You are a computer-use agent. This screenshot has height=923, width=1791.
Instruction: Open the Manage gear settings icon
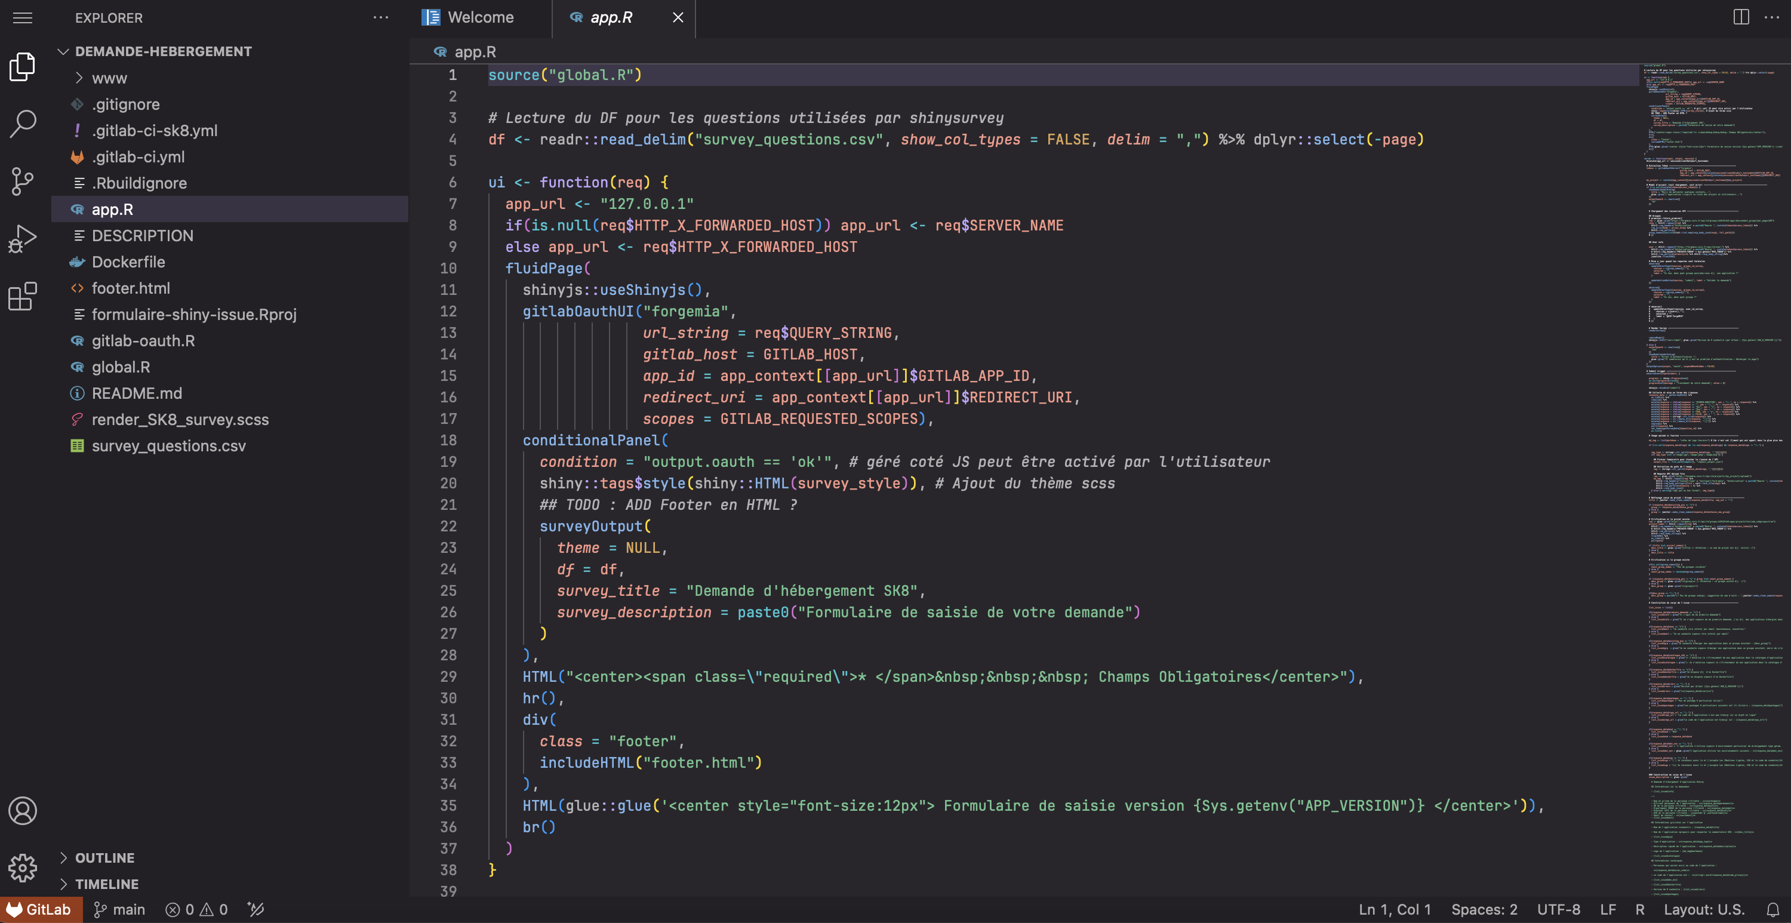point(23,868)
